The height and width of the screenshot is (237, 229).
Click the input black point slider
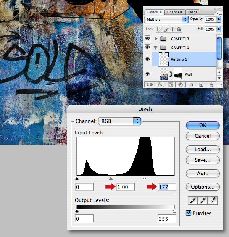pos(77,179)
